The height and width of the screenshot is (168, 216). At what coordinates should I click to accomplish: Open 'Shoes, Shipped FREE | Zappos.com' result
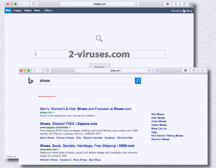tap(69, 124)
